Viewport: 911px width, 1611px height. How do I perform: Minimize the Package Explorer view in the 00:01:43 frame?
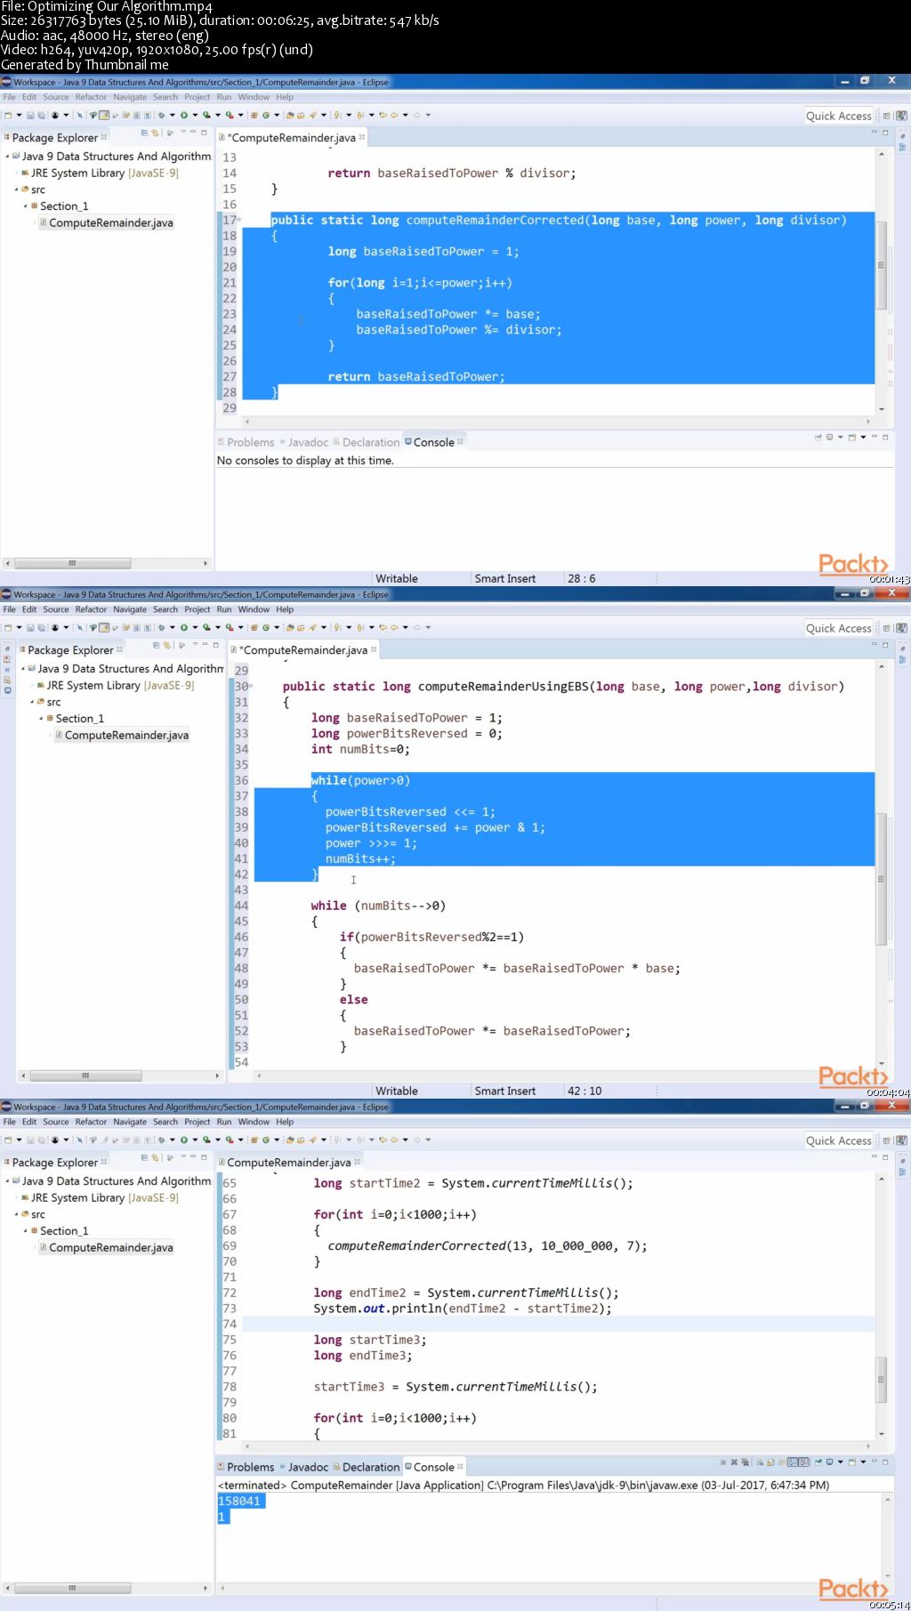point(193,133)
